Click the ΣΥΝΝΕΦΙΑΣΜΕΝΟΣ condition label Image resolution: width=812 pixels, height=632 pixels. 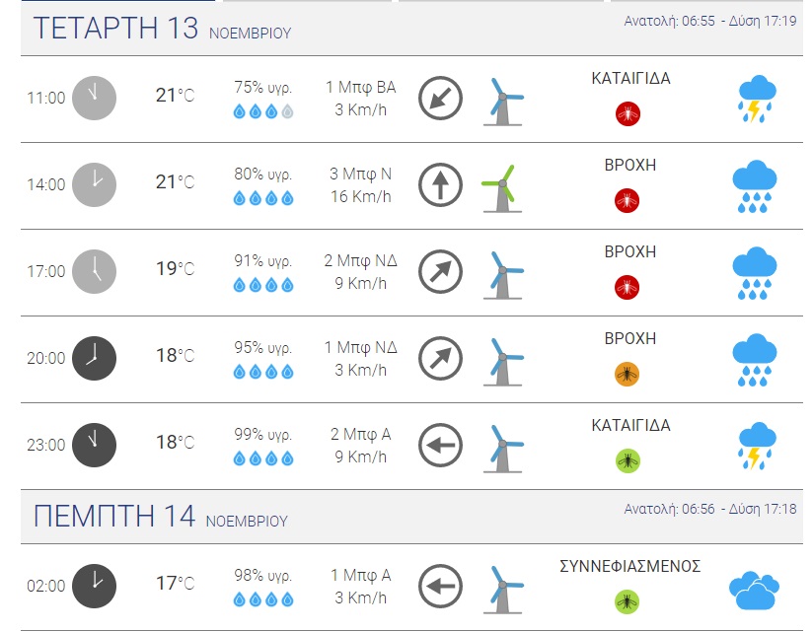coord(630,567)
